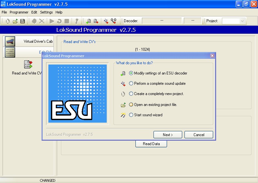The height and width of the screenshot is (183, 258).
Task: Minimize the main LokSound window
Action: pyautogui.click(x=239, y=4)
